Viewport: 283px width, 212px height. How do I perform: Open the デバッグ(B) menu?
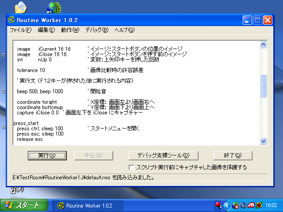97,30
